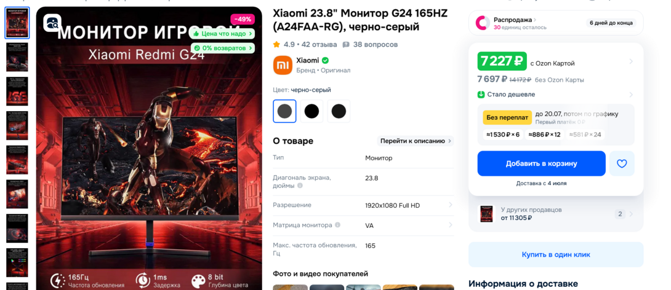The width and height of the screenshot is (671, 290).
Task: Expand the Разрешение row chevron
Action: (450, 205)
